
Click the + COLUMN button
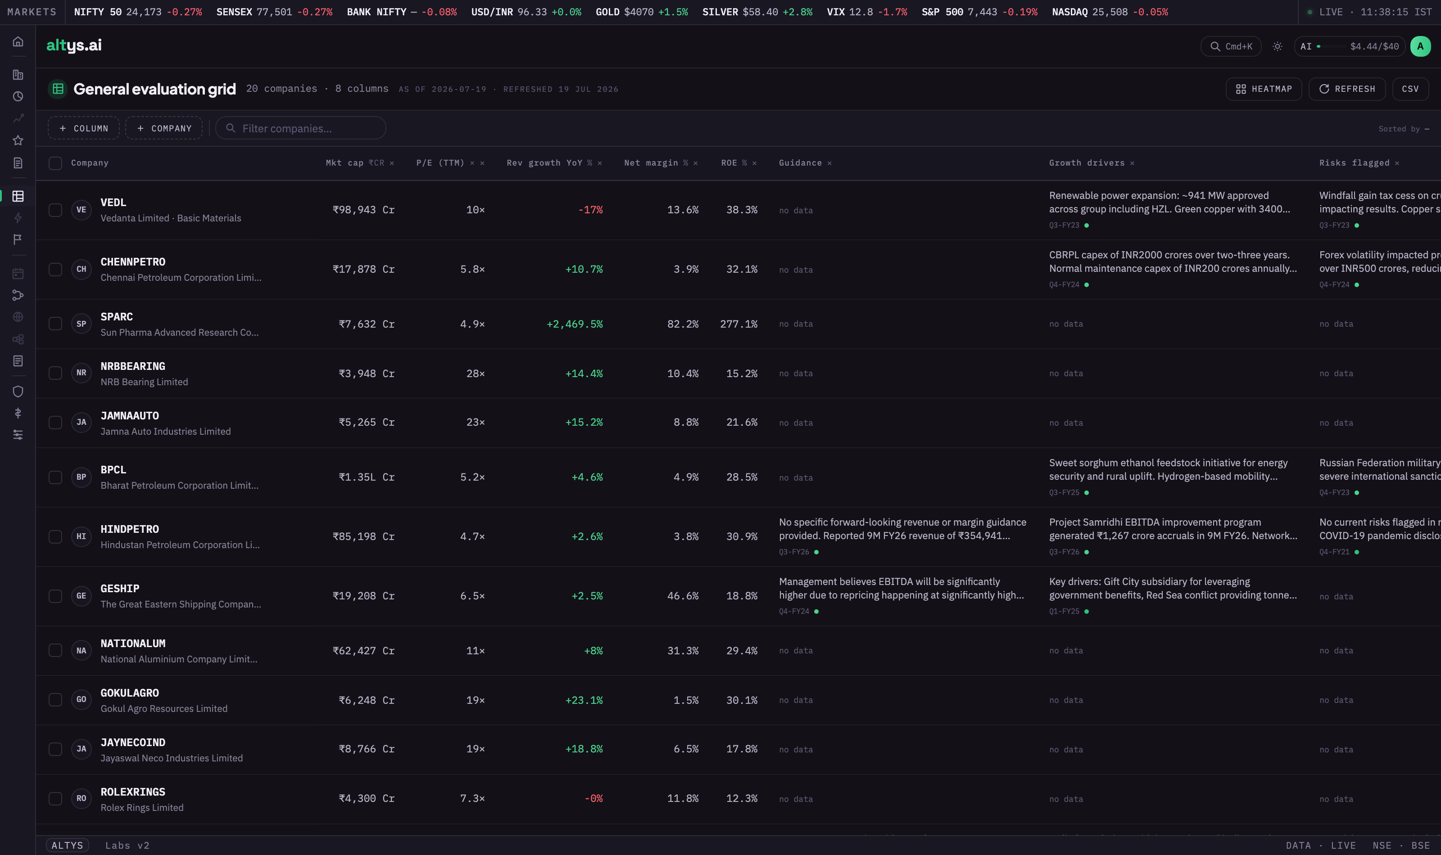84,128
